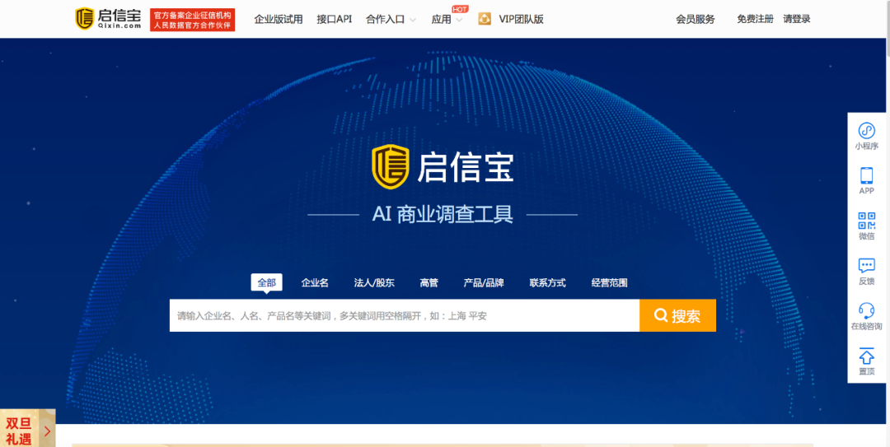The image size is (890, 447).
Task: Expand the 应用 dropdown menu
Action: 447,19
